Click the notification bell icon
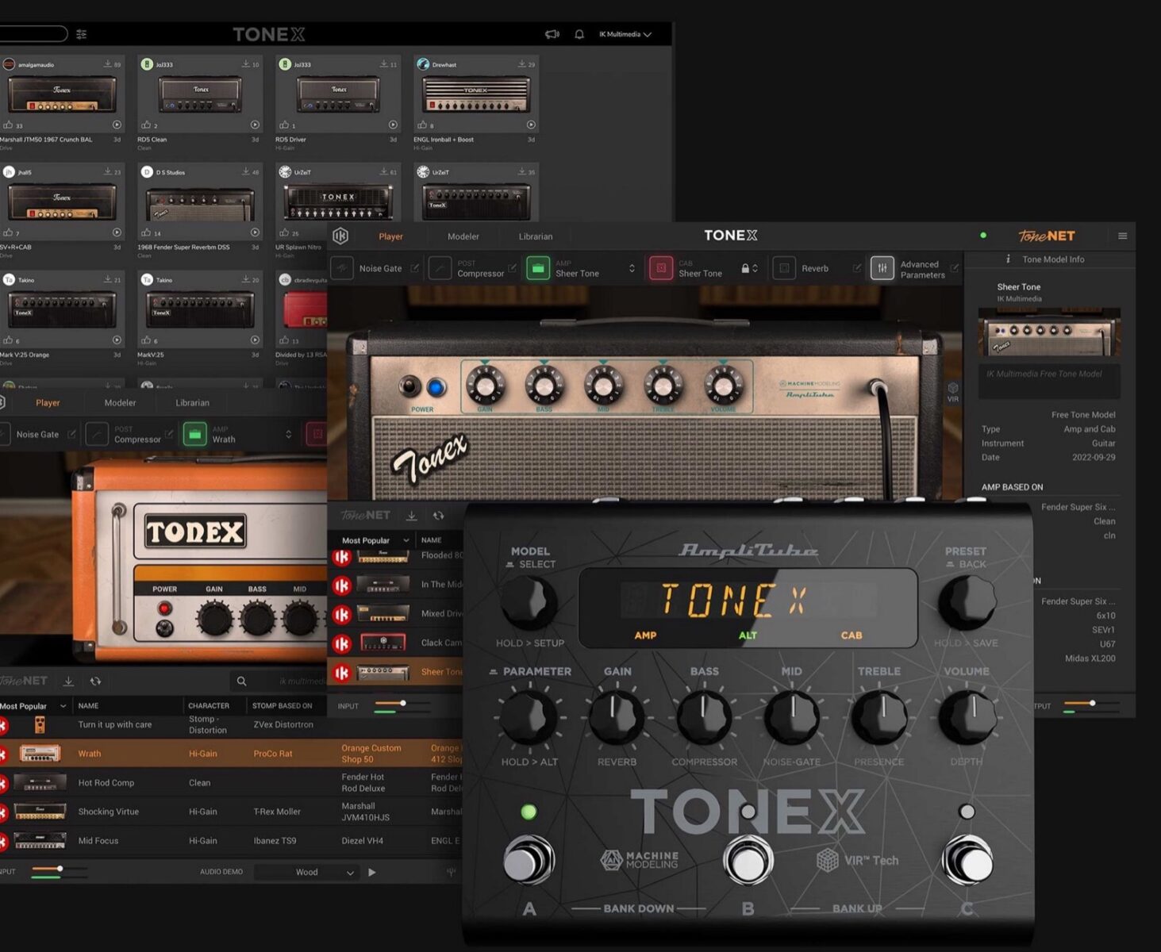Image resolution: width=1161 pixels, height=952 pixels. click(x=579, y=34)
